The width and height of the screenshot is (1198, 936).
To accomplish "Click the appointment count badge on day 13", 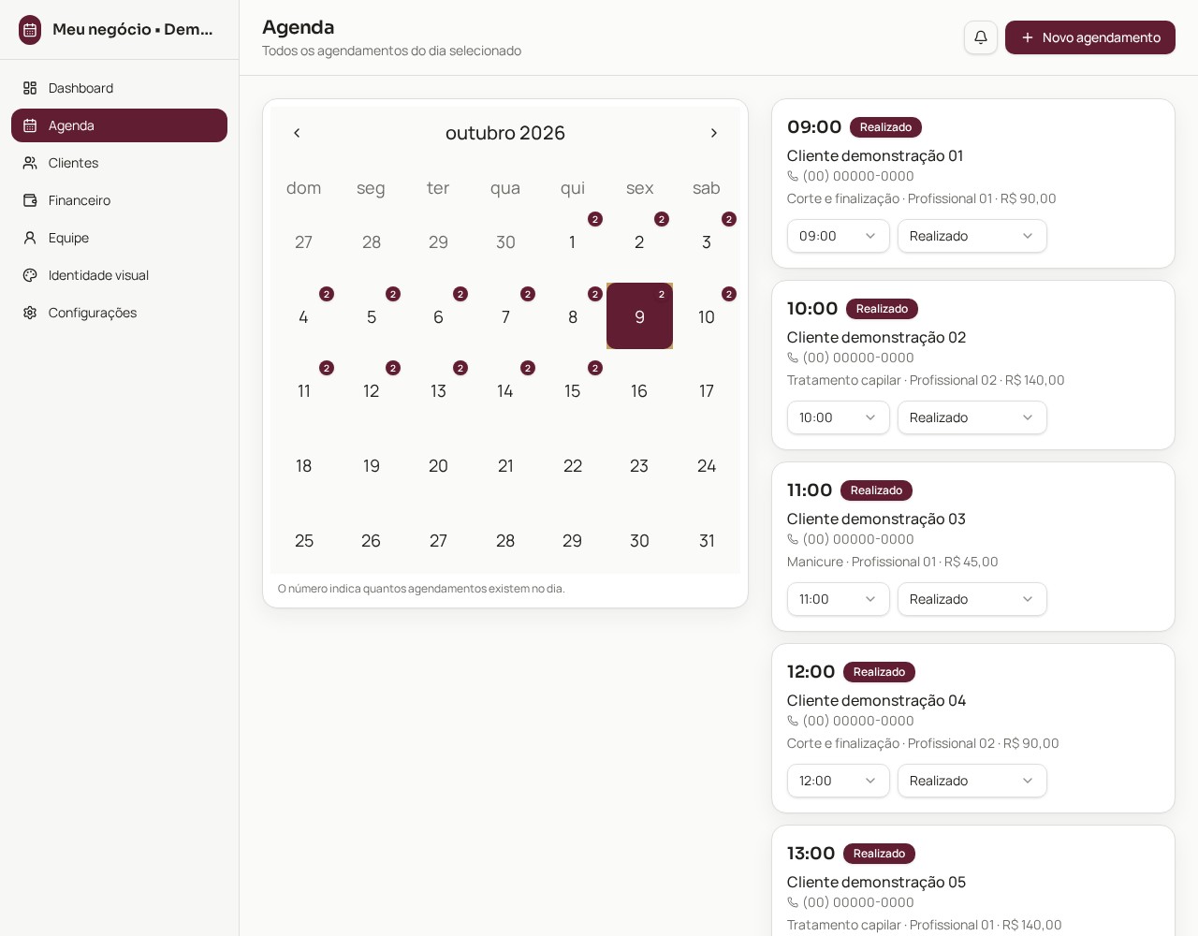I will [460, 368].
